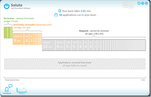Open the History graph icon

(22, 90)
